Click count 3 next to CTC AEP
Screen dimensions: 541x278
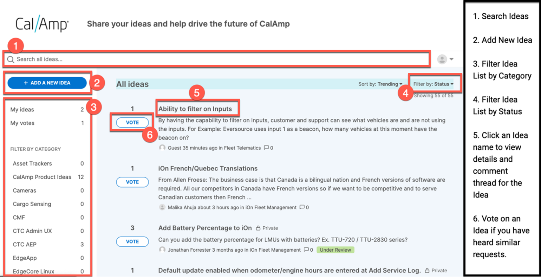click(82, 245)
